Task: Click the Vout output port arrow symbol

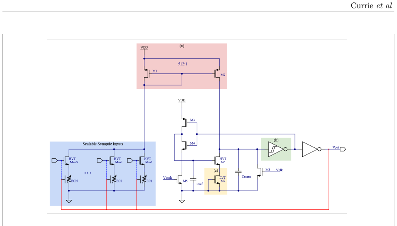Action: [x=343, y=149]
